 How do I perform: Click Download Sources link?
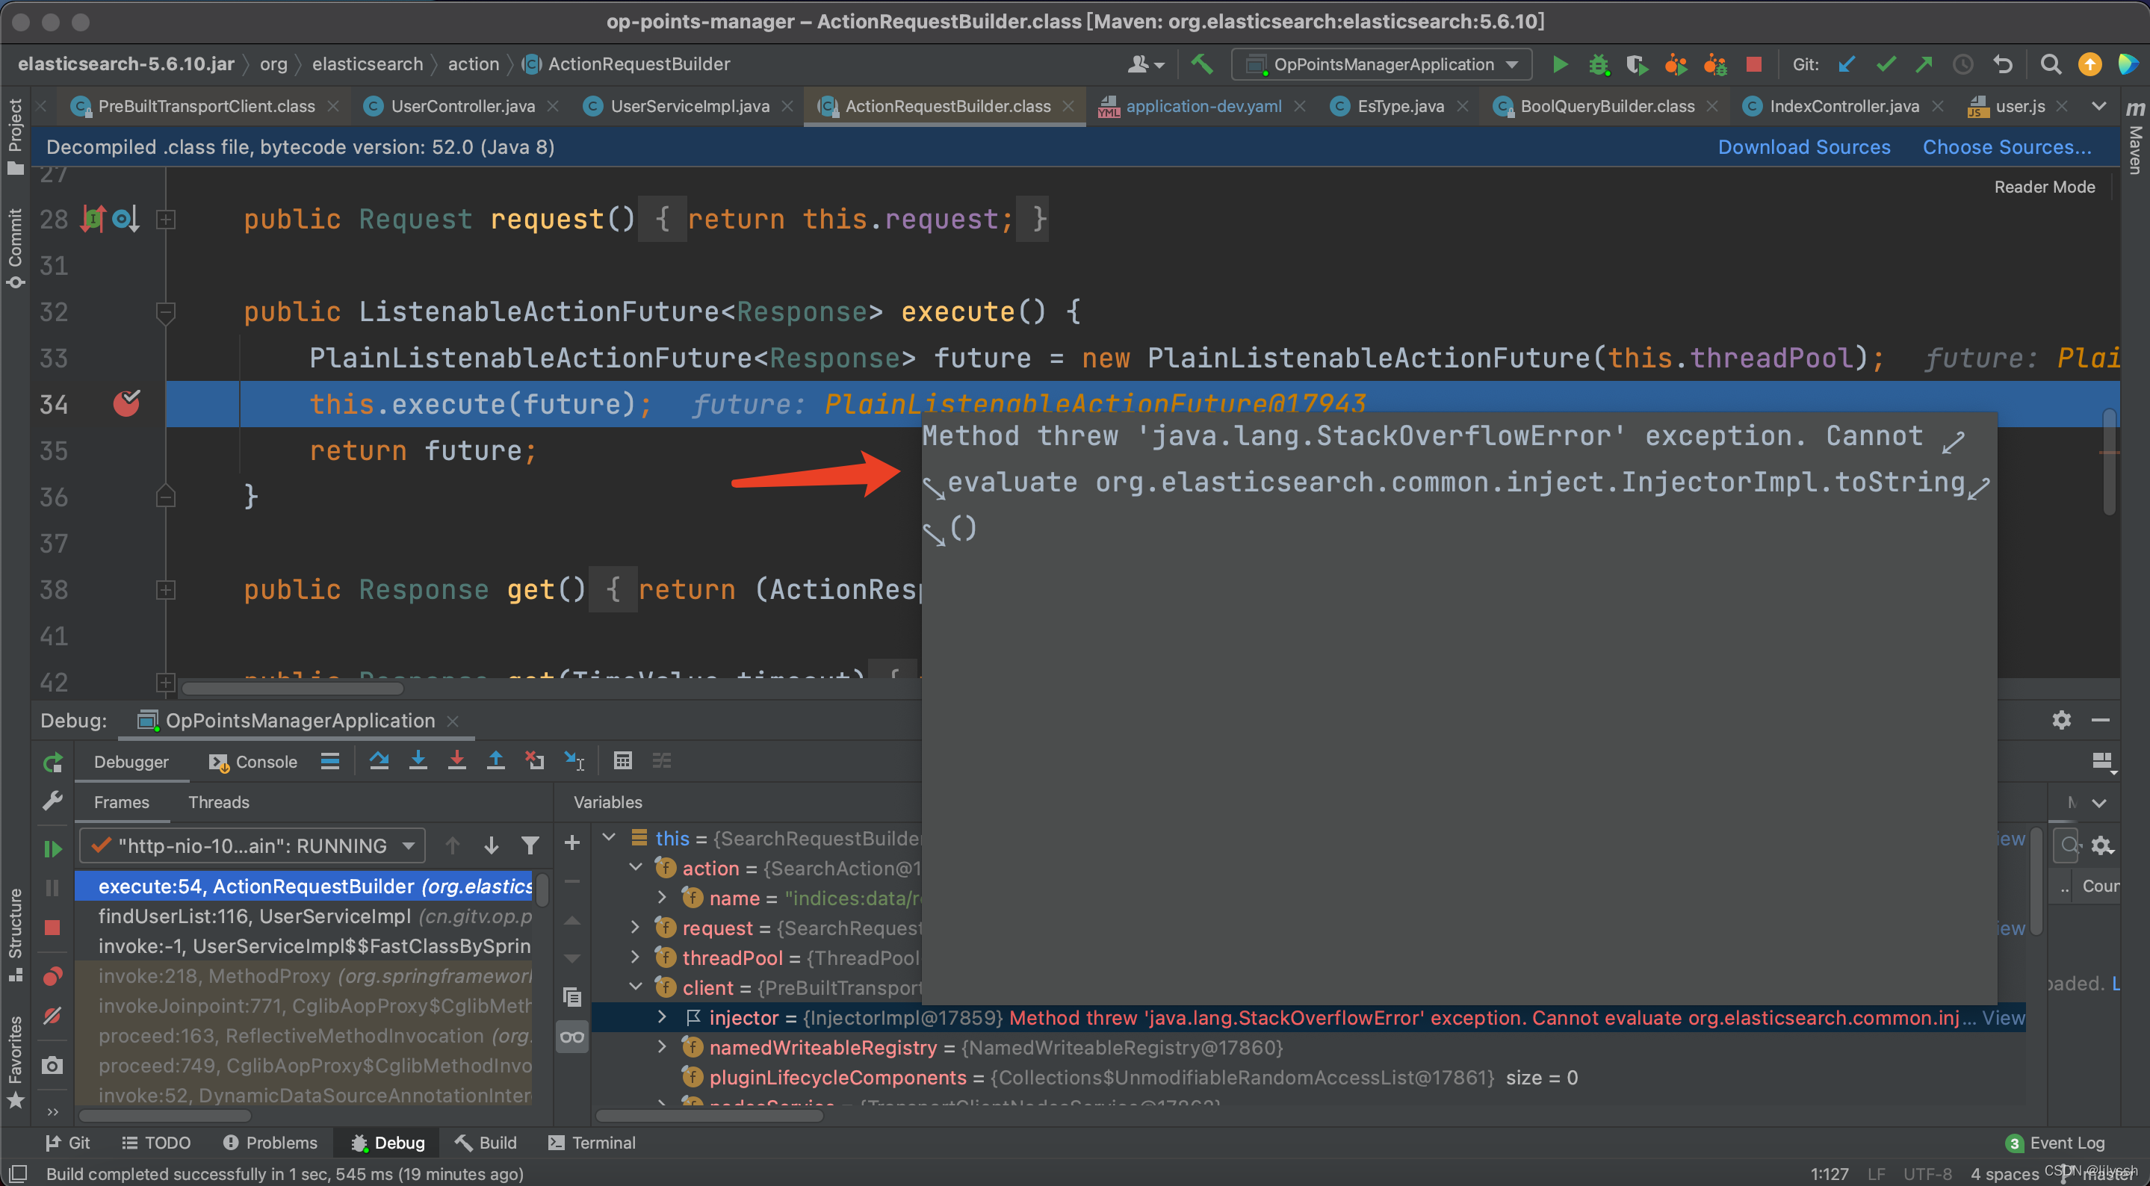point(1803,147)
